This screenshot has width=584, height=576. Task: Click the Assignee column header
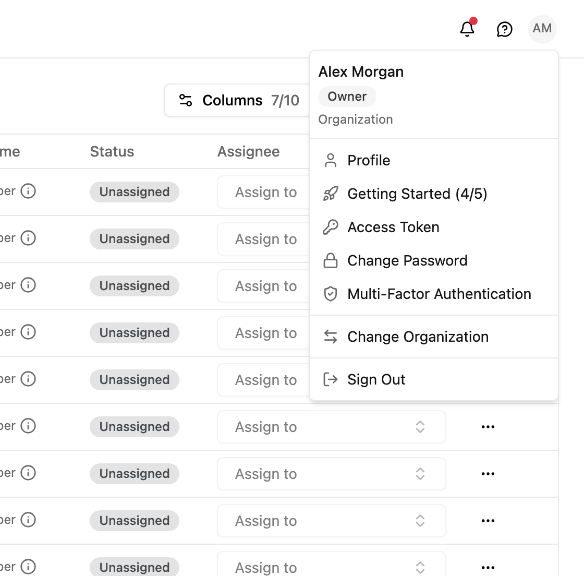tap(248, 152)
